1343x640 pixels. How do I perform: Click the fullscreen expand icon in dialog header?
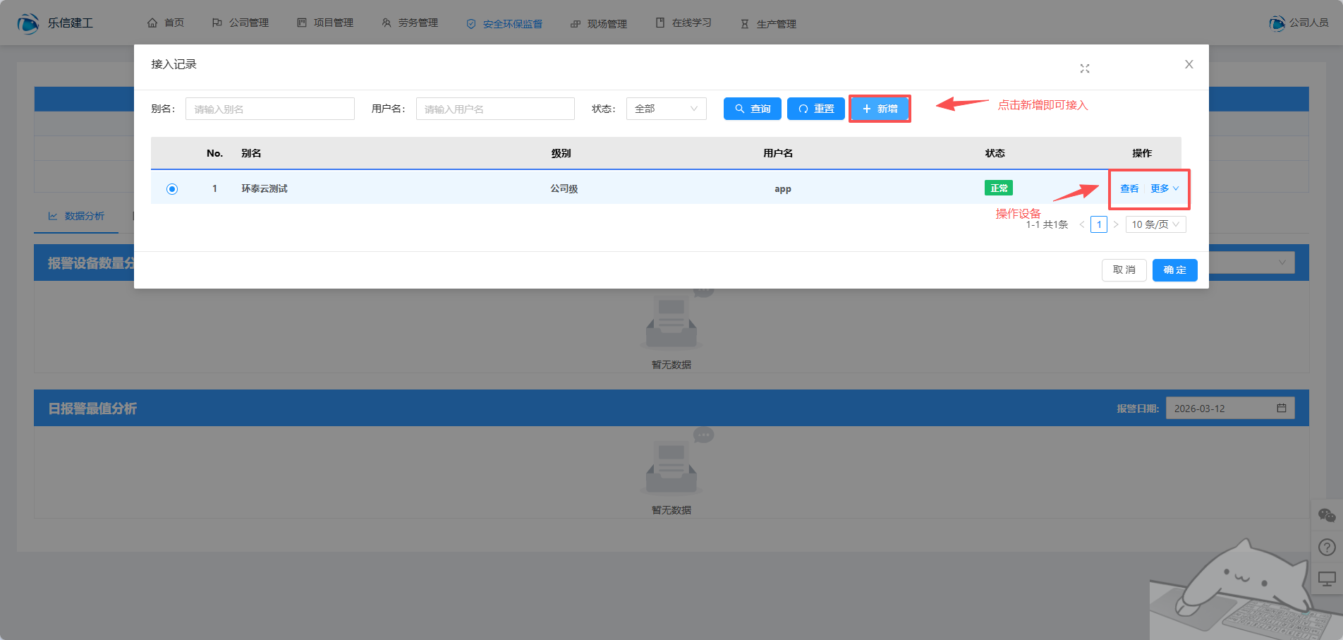pyautogui.click(x=1084, y=68)
